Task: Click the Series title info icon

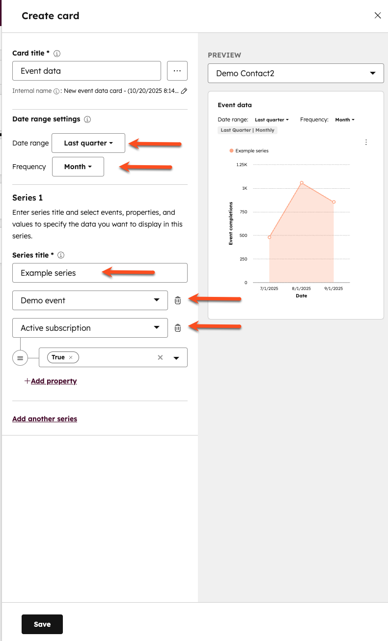Action: coord(61,255)
